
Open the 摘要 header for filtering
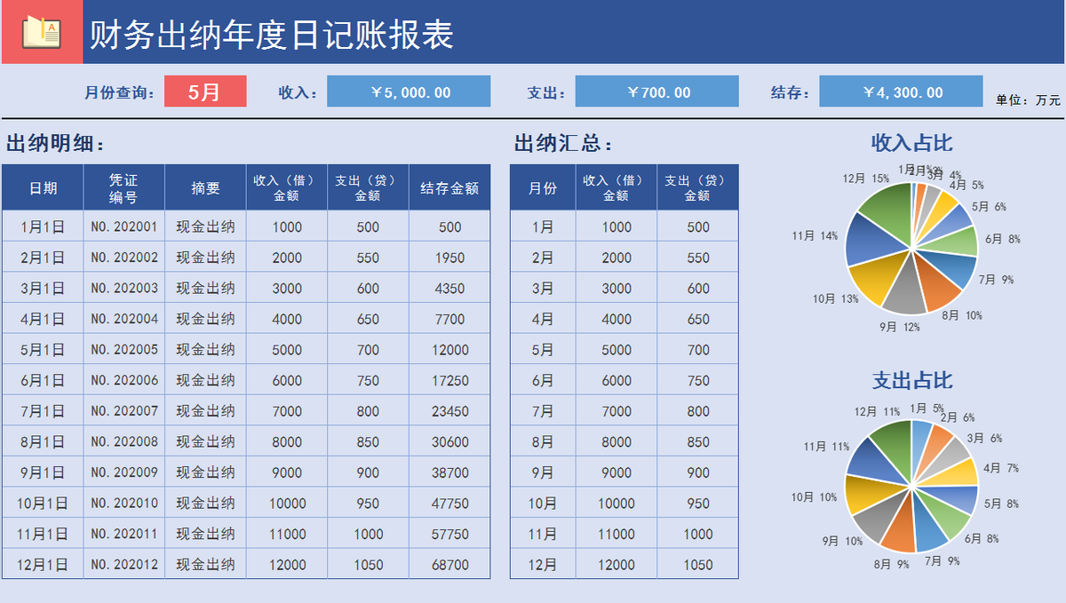pos(204,186)
